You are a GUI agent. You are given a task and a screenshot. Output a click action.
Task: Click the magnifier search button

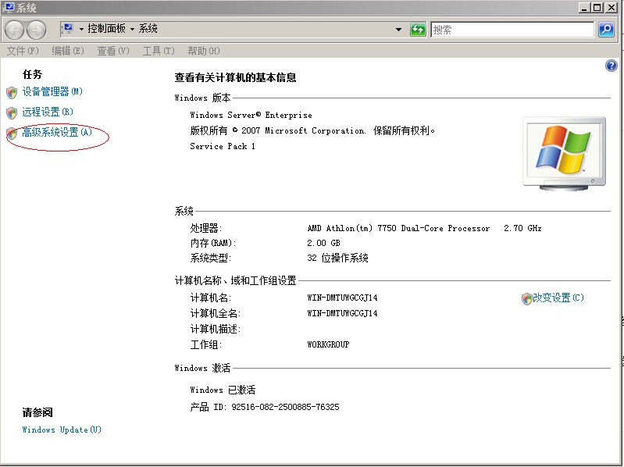coord(606,30)
